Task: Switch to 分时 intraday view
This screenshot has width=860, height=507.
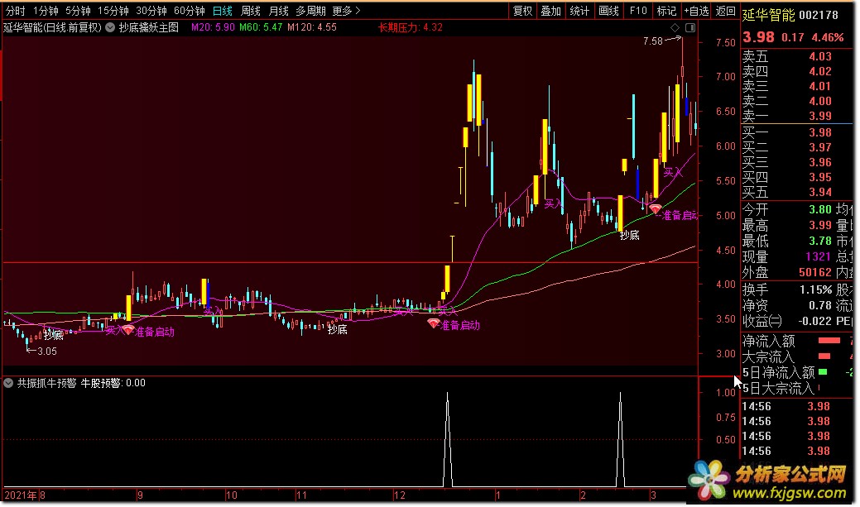Action: tap(16, 11)
